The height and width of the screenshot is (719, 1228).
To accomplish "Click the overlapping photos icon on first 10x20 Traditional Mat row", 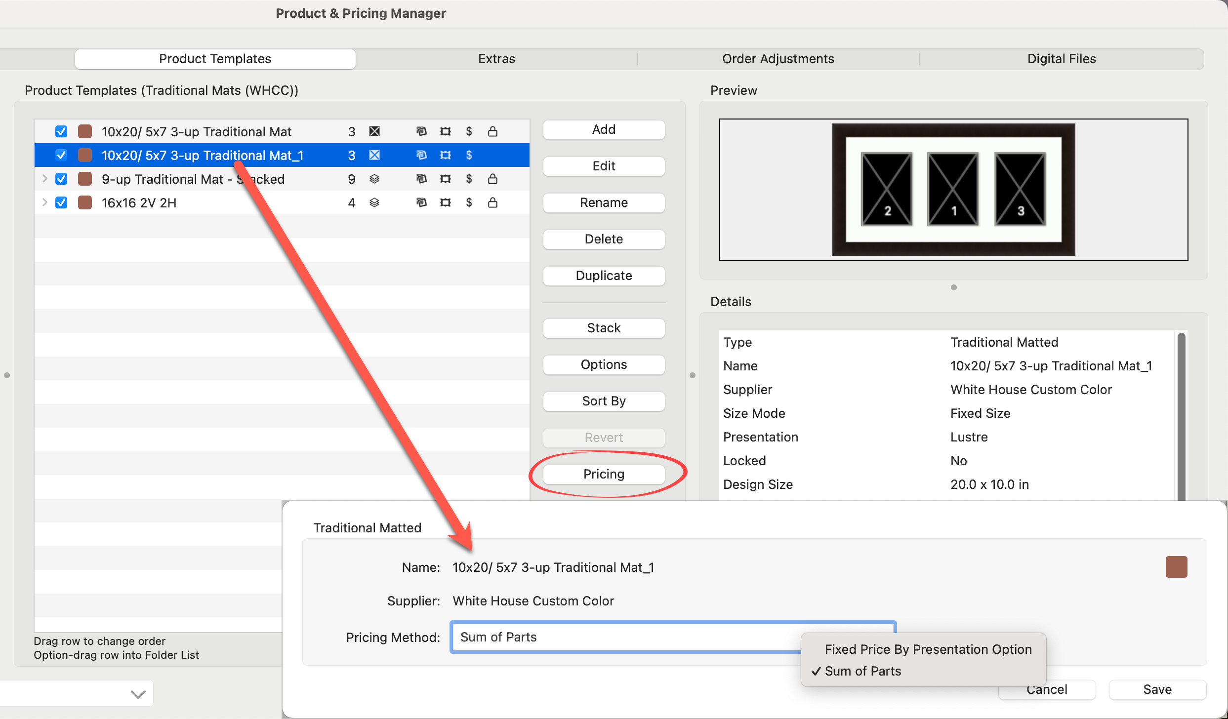I will [x=421, y=131].
